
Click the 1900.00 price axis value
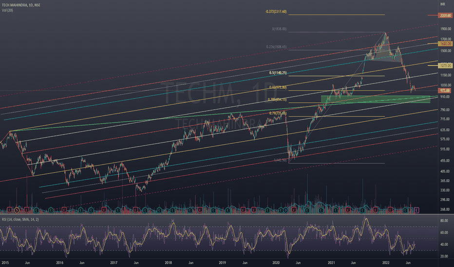click(x=446, y=29)
